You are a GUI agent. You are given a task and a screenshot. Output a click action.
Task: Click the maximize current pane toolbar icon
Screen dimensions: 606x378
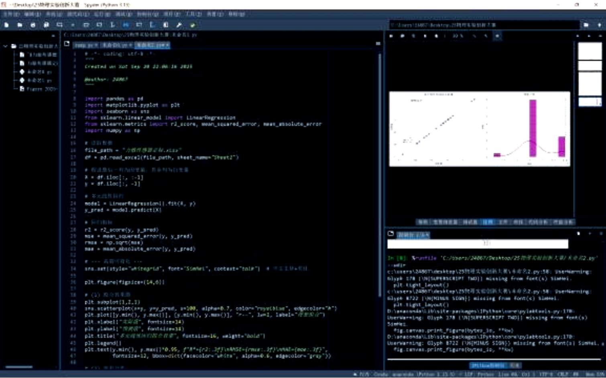tap(166, 25)
